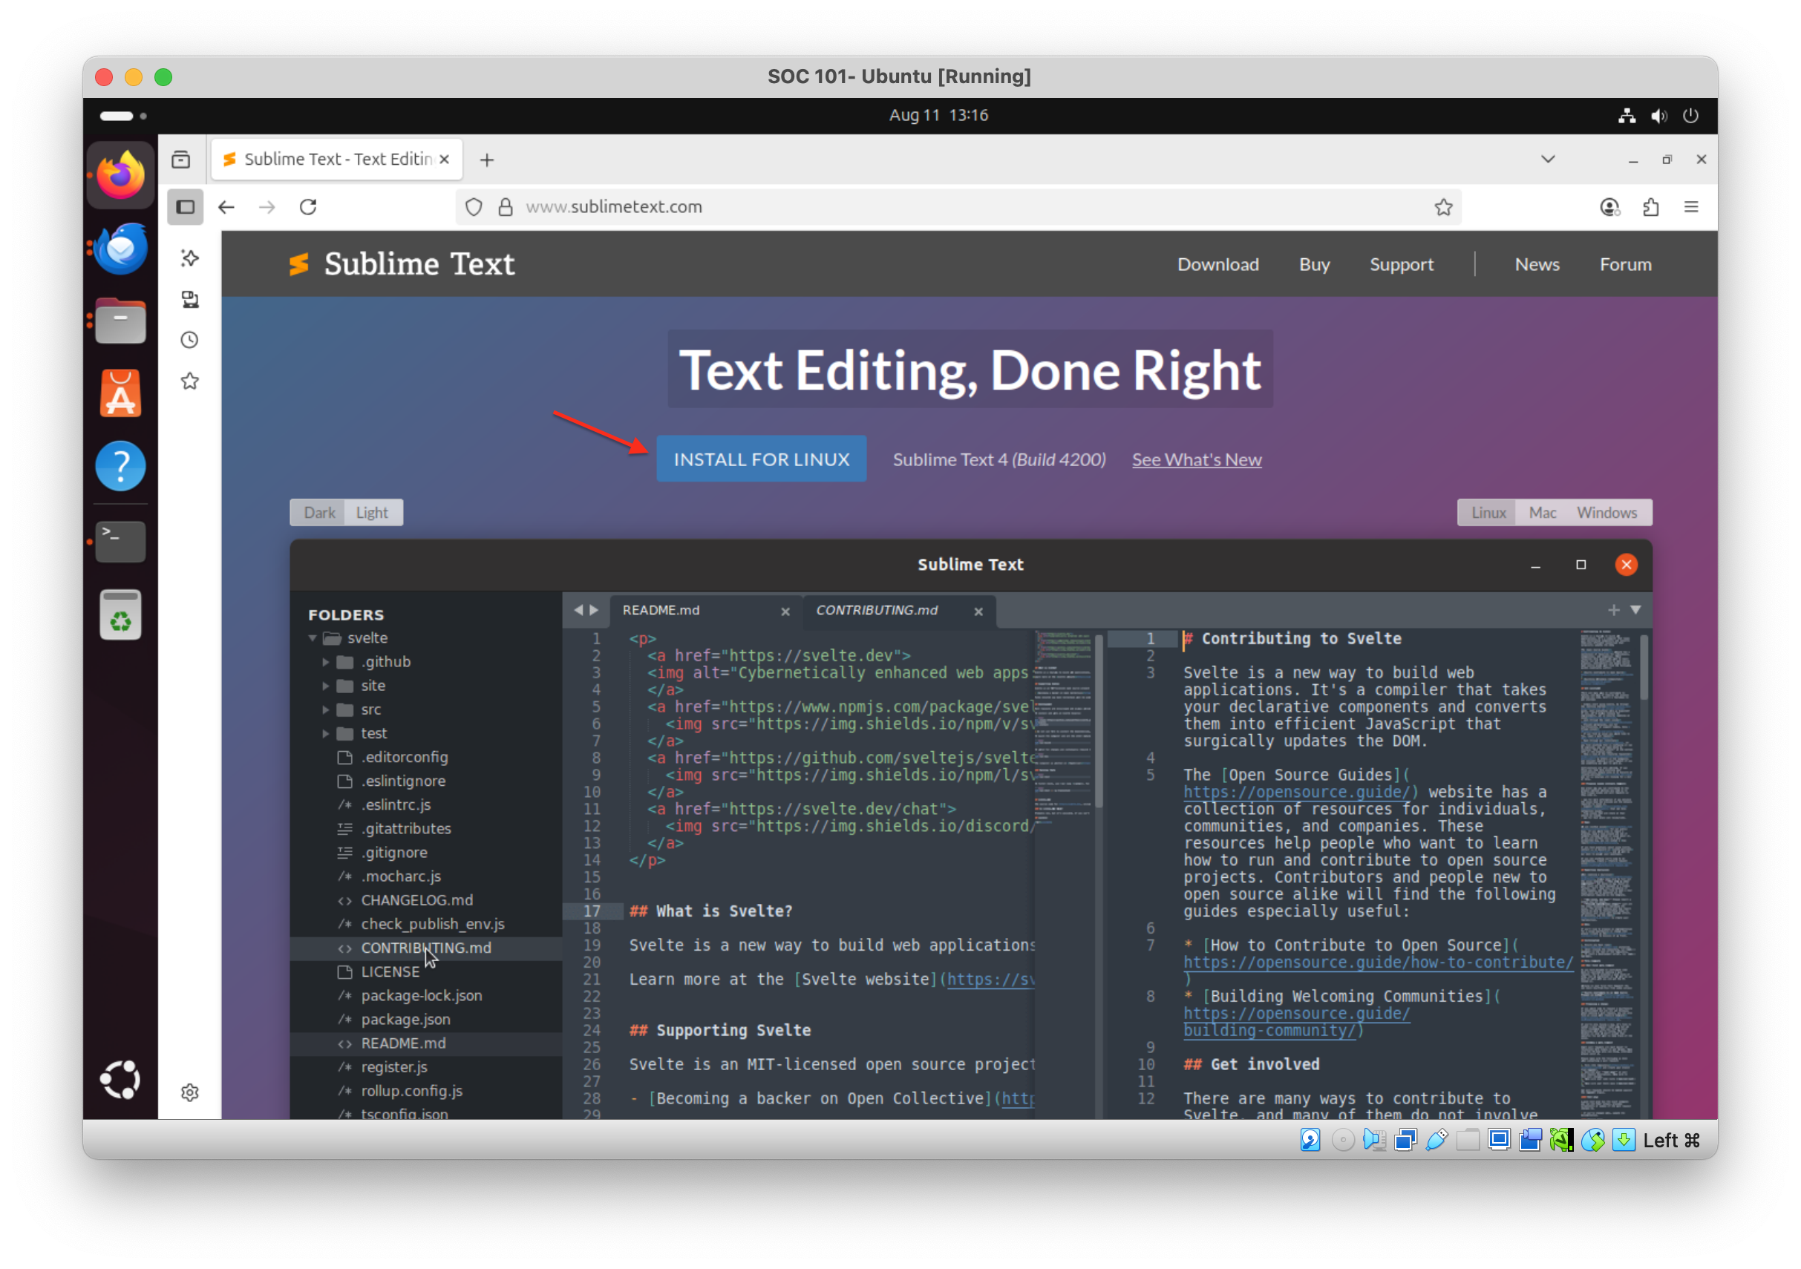Close the CONTRIBUTING.md editor tab

coord(978,611)
